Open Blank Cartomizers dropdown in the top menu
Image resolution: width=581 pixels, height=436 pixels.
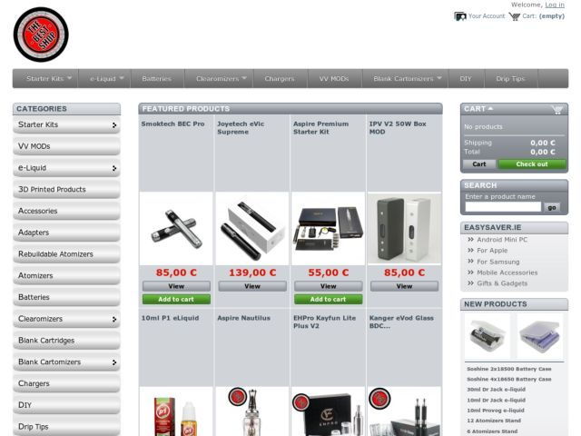click(x=439, y=78)
